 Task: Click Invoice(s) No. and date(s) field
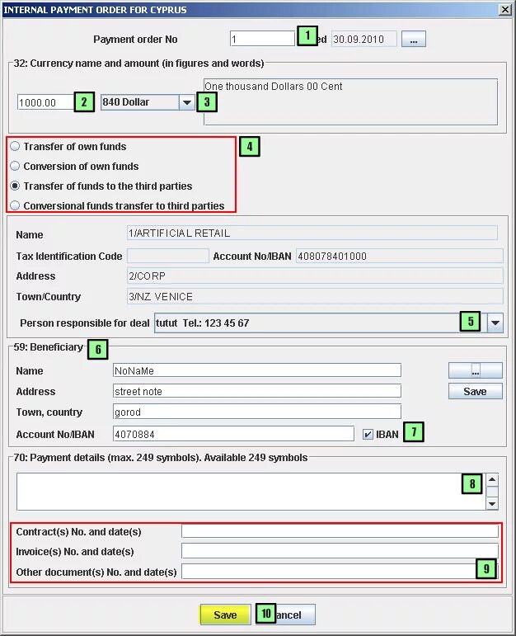tap(340, 551)
